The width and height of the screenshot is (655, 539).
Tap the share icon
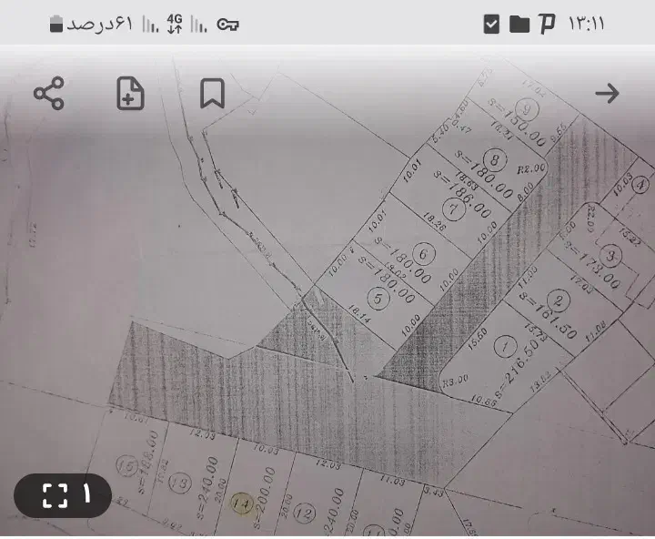(x=49, y=93)
